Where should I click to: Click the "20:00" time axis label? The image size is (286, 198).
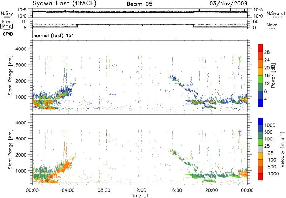pos(211,190)
